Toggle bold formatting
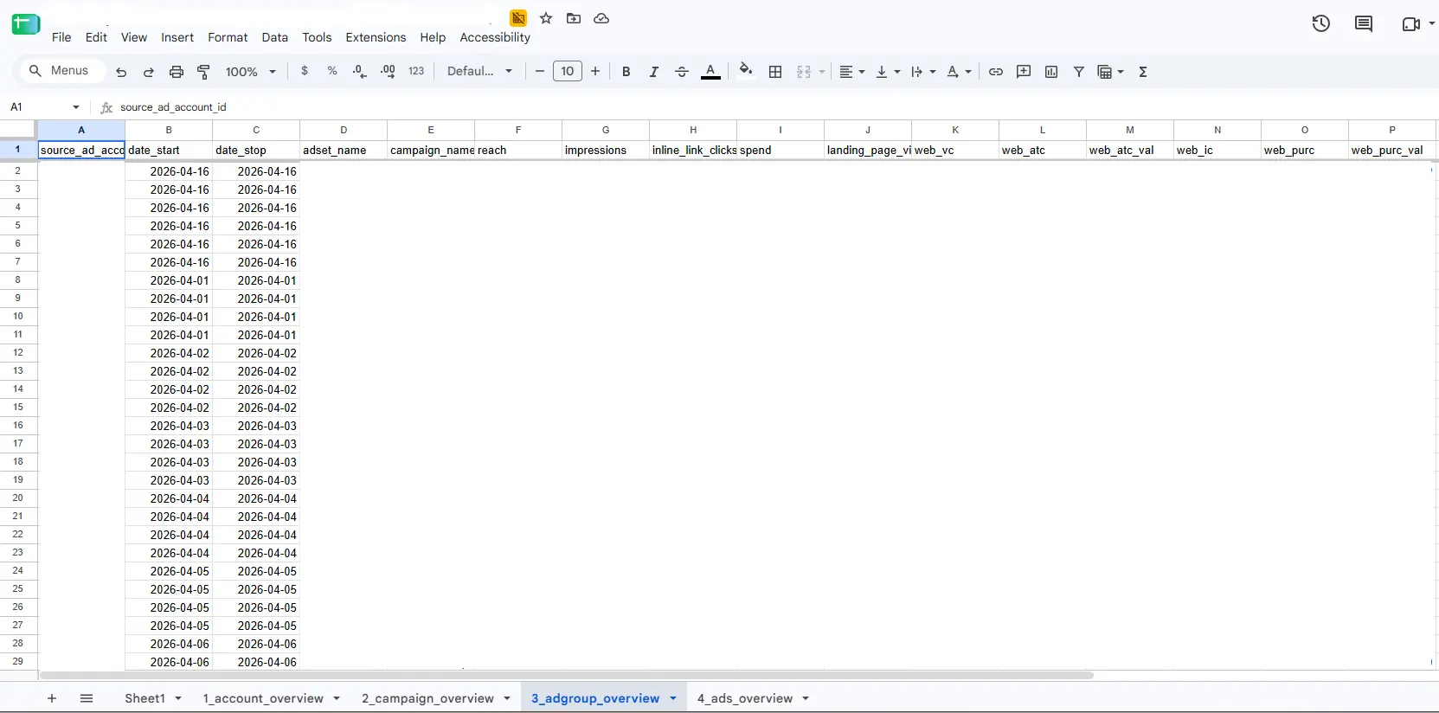 tap(626, 72)
